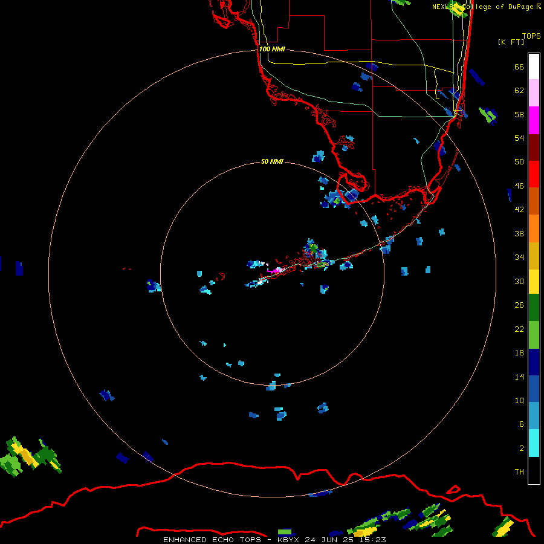The width and height of the screenshot is (544, 544).
Task: Click the "62" scale value
Action: pyautogui.click(x=519, y=90)
